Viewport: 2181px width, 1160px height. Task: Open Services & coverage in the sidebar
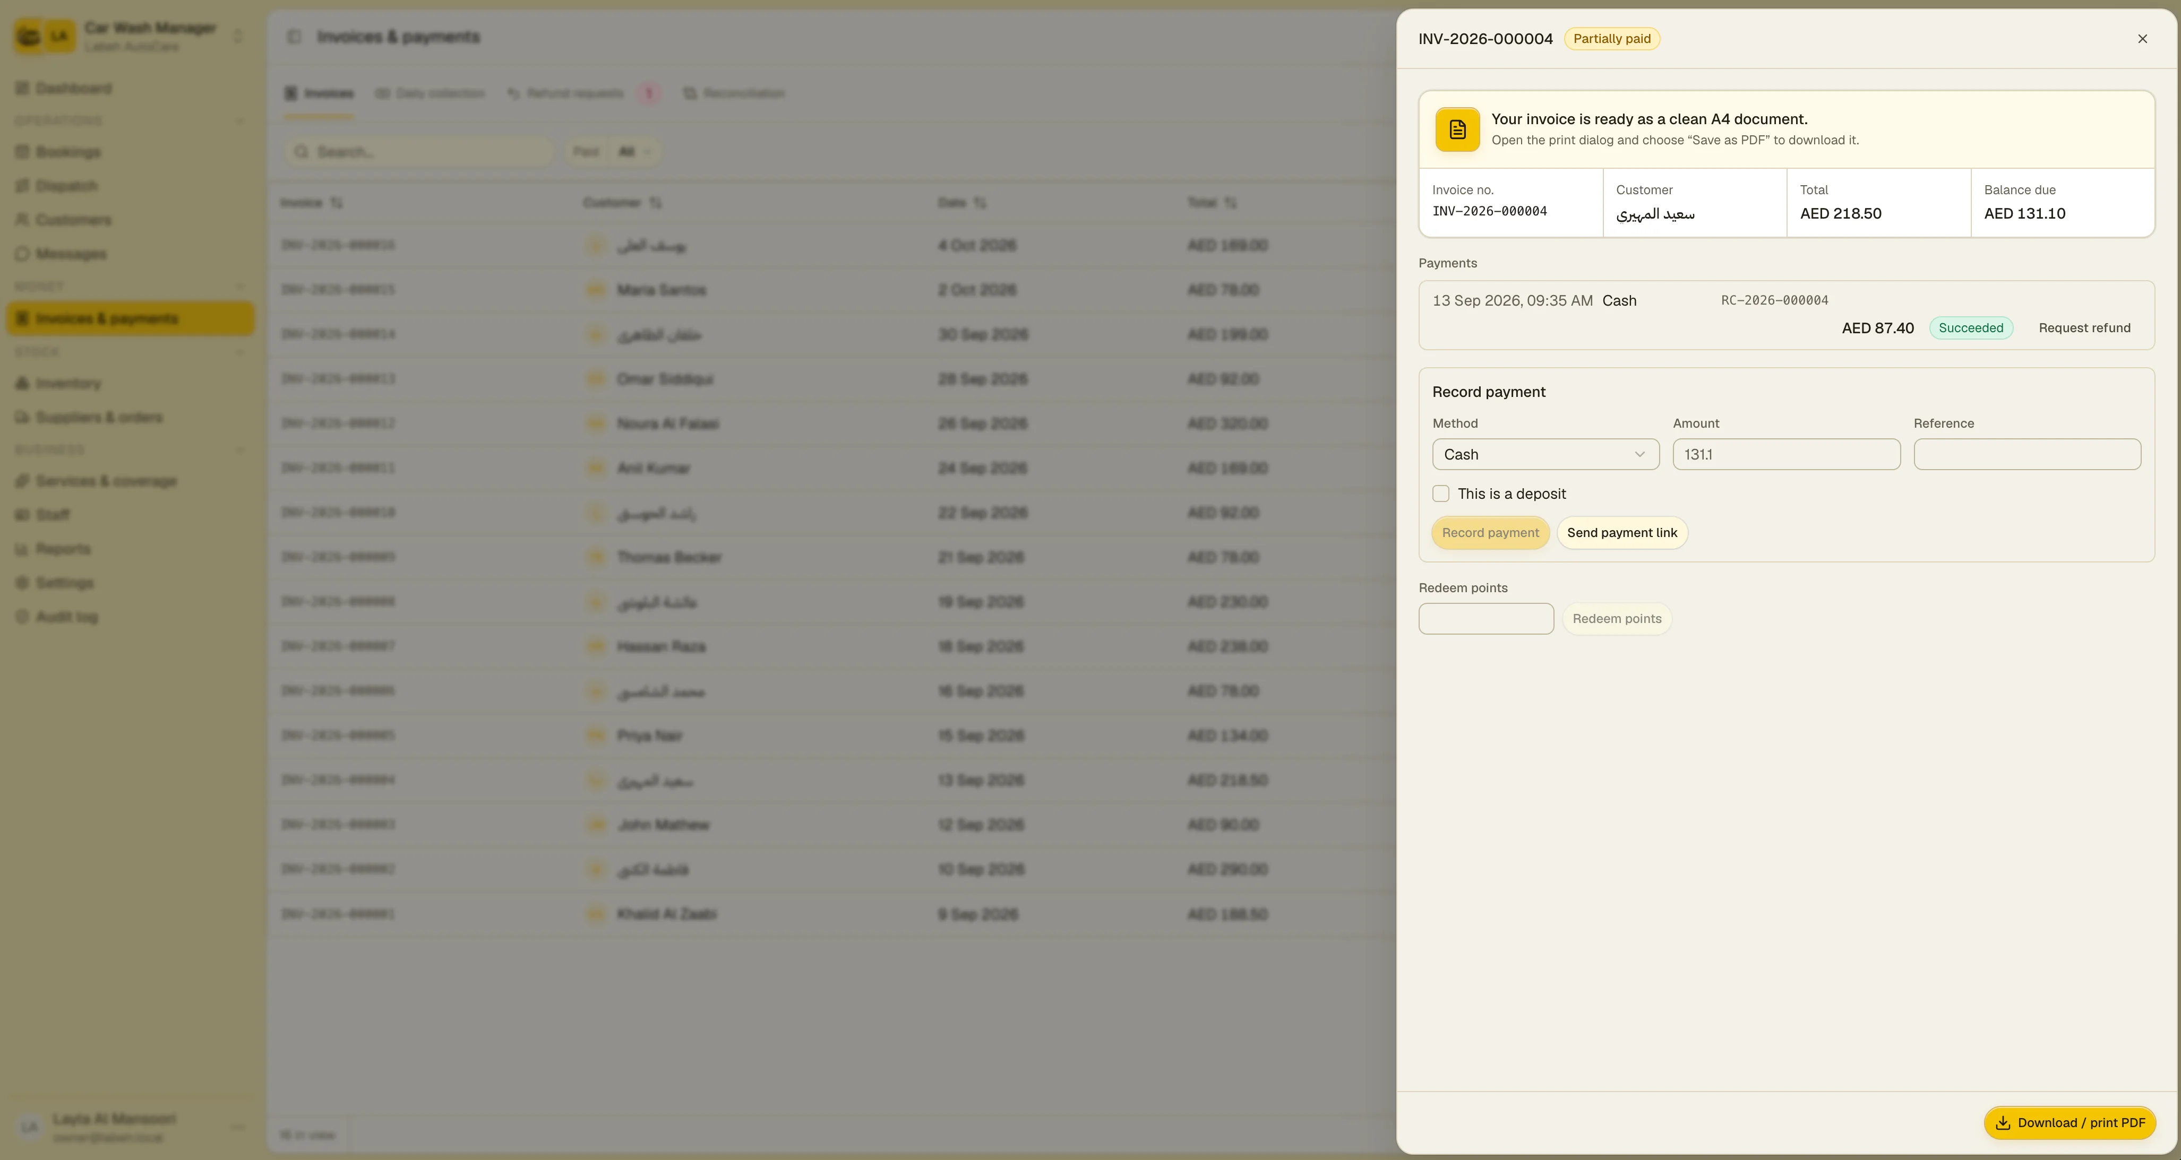[131, 481]
